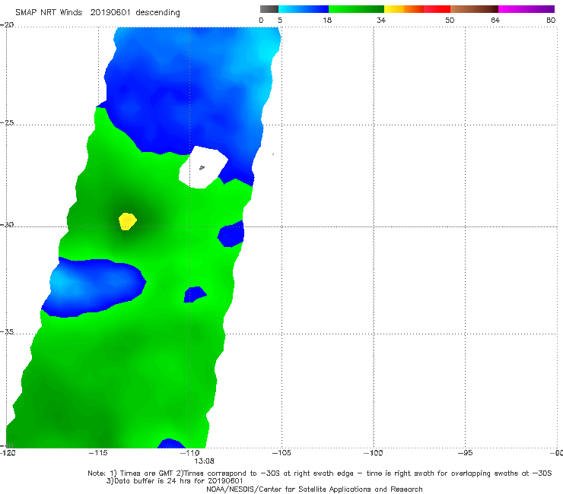Click the longitude label '-105'

281,453
